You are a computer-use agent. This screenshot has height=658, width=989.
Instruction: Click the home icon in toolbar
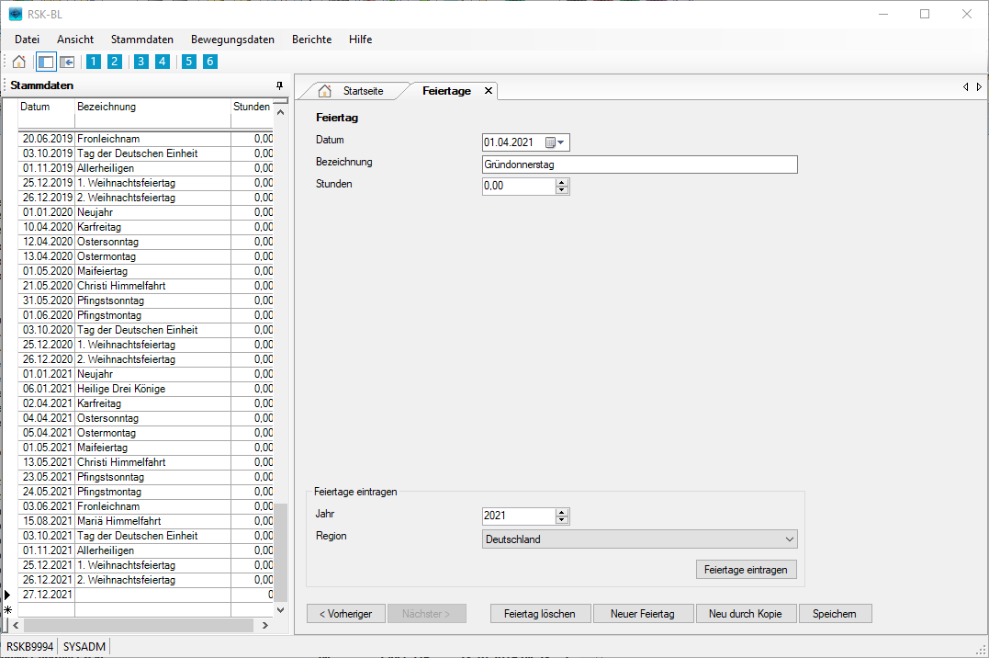(x=19, y=62)
